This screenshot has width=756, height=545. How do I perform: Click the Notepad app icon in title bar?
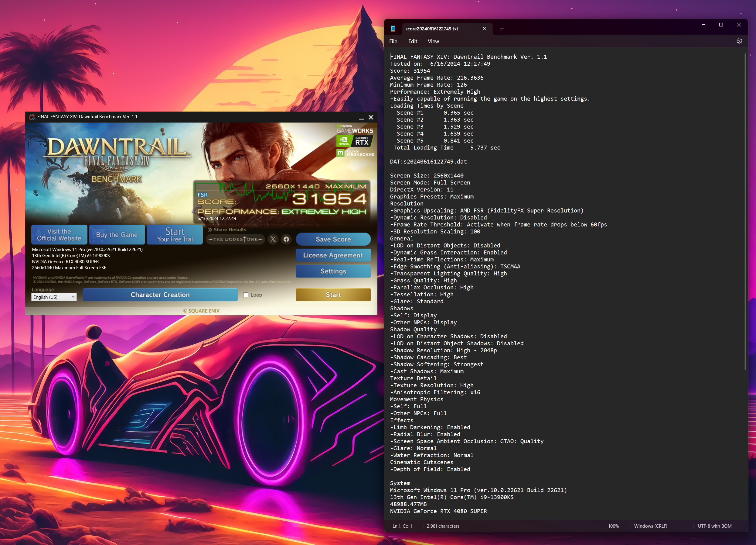coord(393,29)
